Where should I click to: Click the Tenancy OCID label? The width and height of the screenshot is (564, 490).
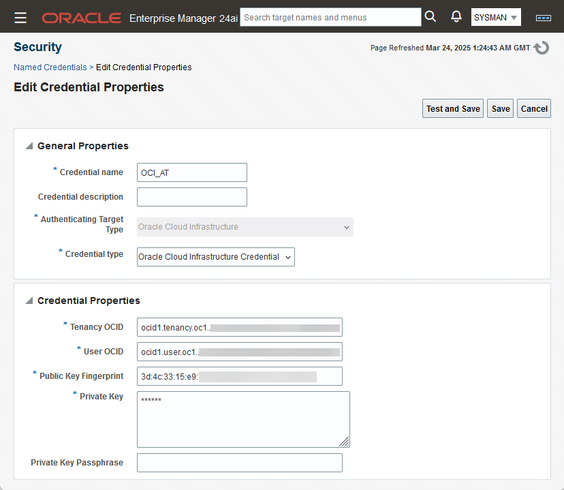(97, 327)
